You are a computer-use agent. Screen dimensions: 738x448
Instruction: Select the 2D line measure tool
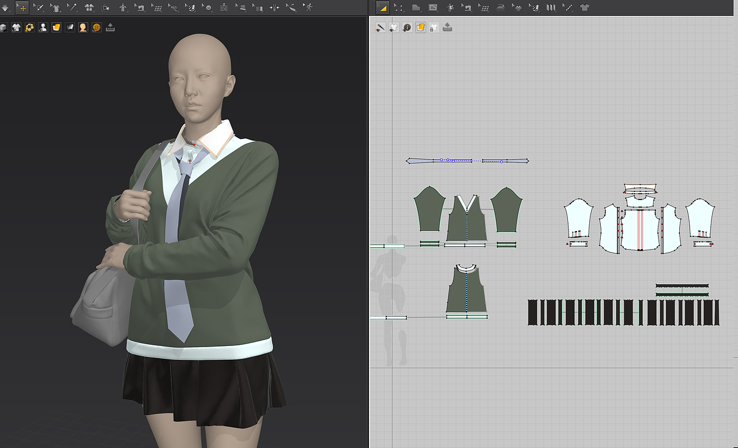point(568,7)
